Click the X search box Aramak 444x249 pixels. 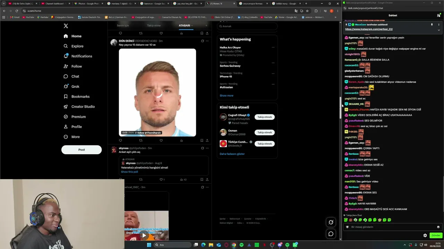pyautogui.click(x=247, y=26)
